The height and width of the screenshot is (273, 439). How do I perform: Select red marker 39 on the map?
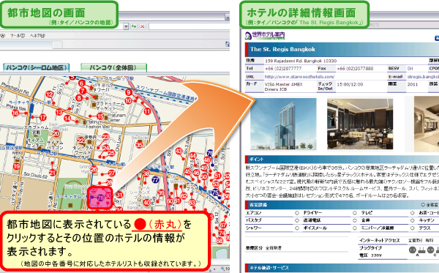point(161,192)
